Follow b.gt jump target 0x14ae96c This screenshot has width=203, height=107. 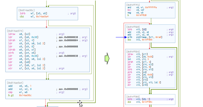click(x=25, y=95)
